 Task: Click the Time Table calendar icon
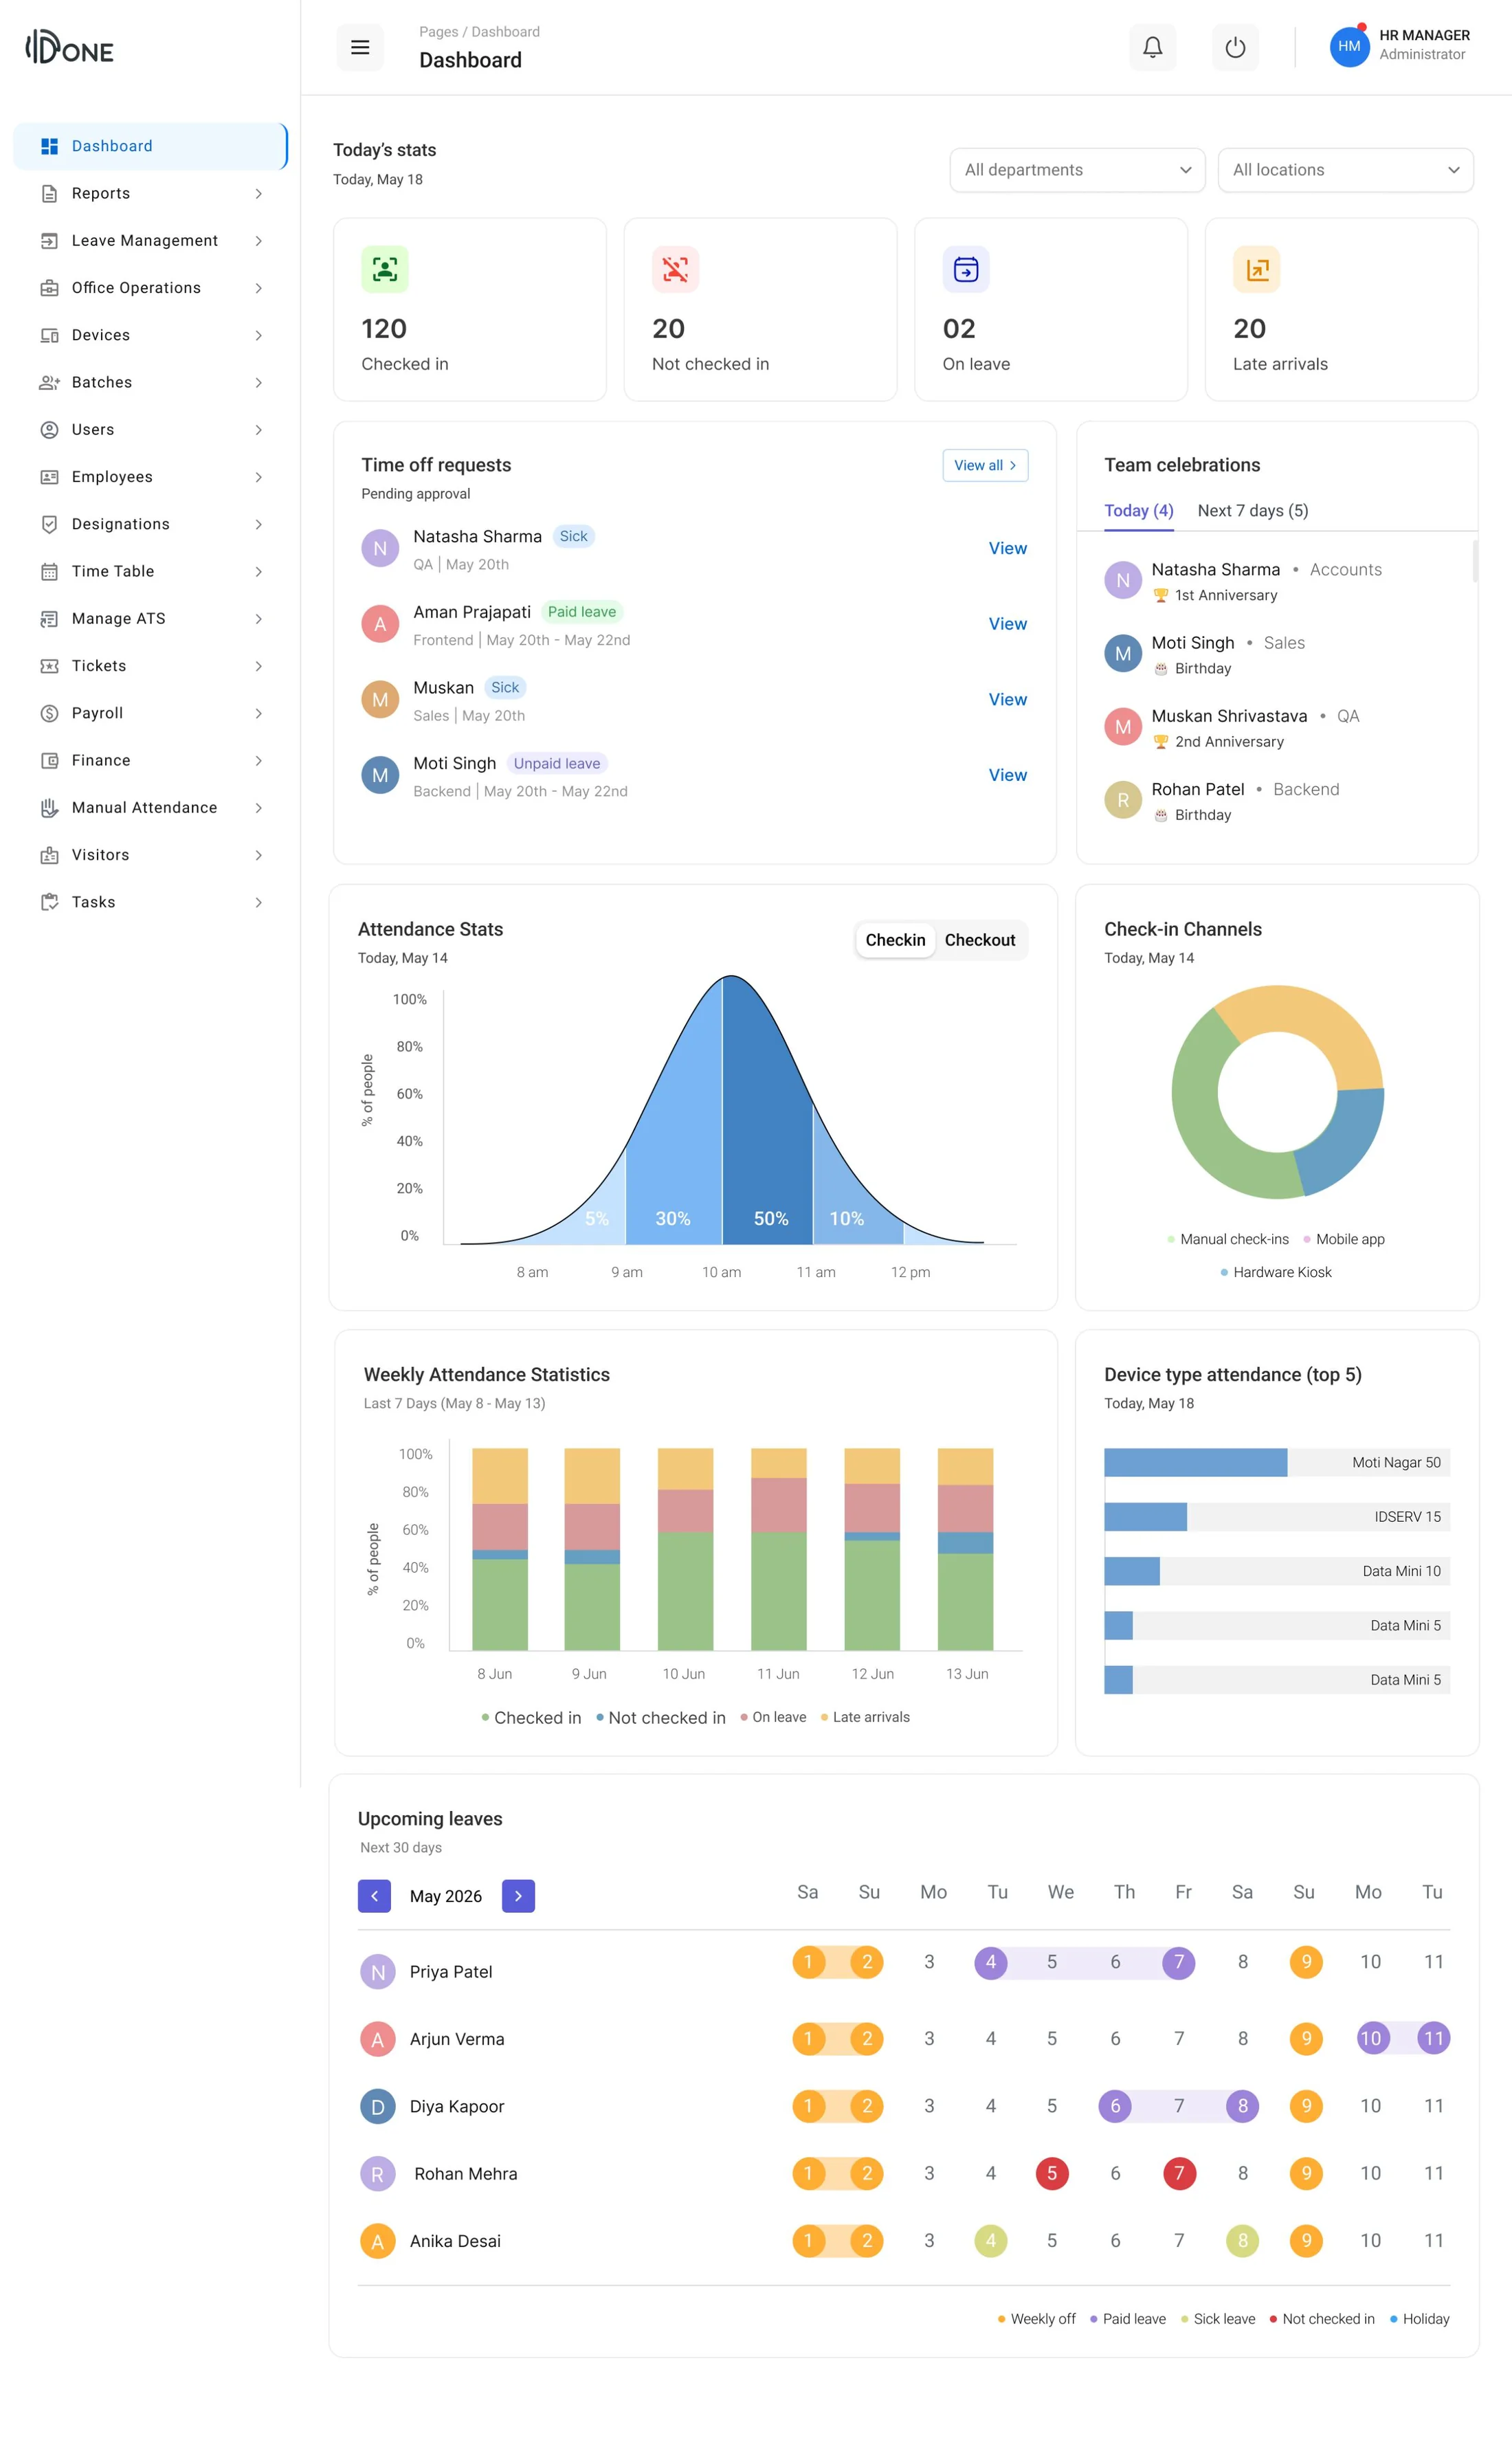click(49, 571)
